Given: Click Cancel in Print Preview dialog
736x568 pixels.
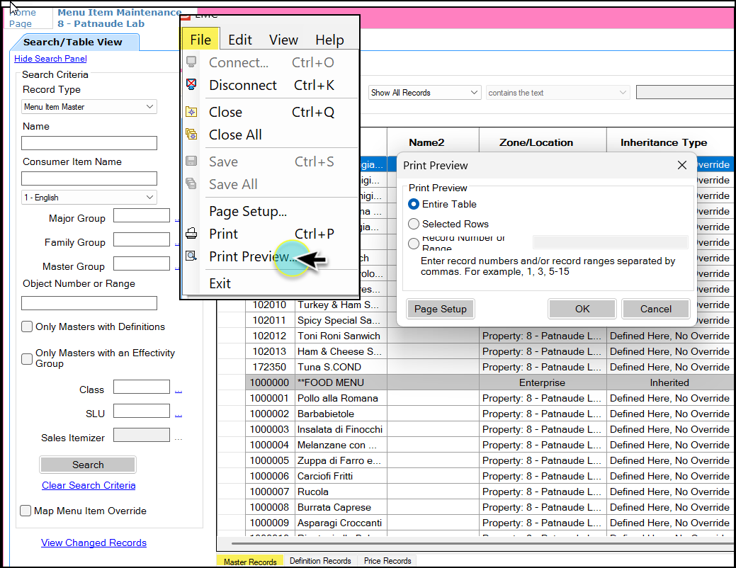Looking at the screenshot, I should point(656,309).
